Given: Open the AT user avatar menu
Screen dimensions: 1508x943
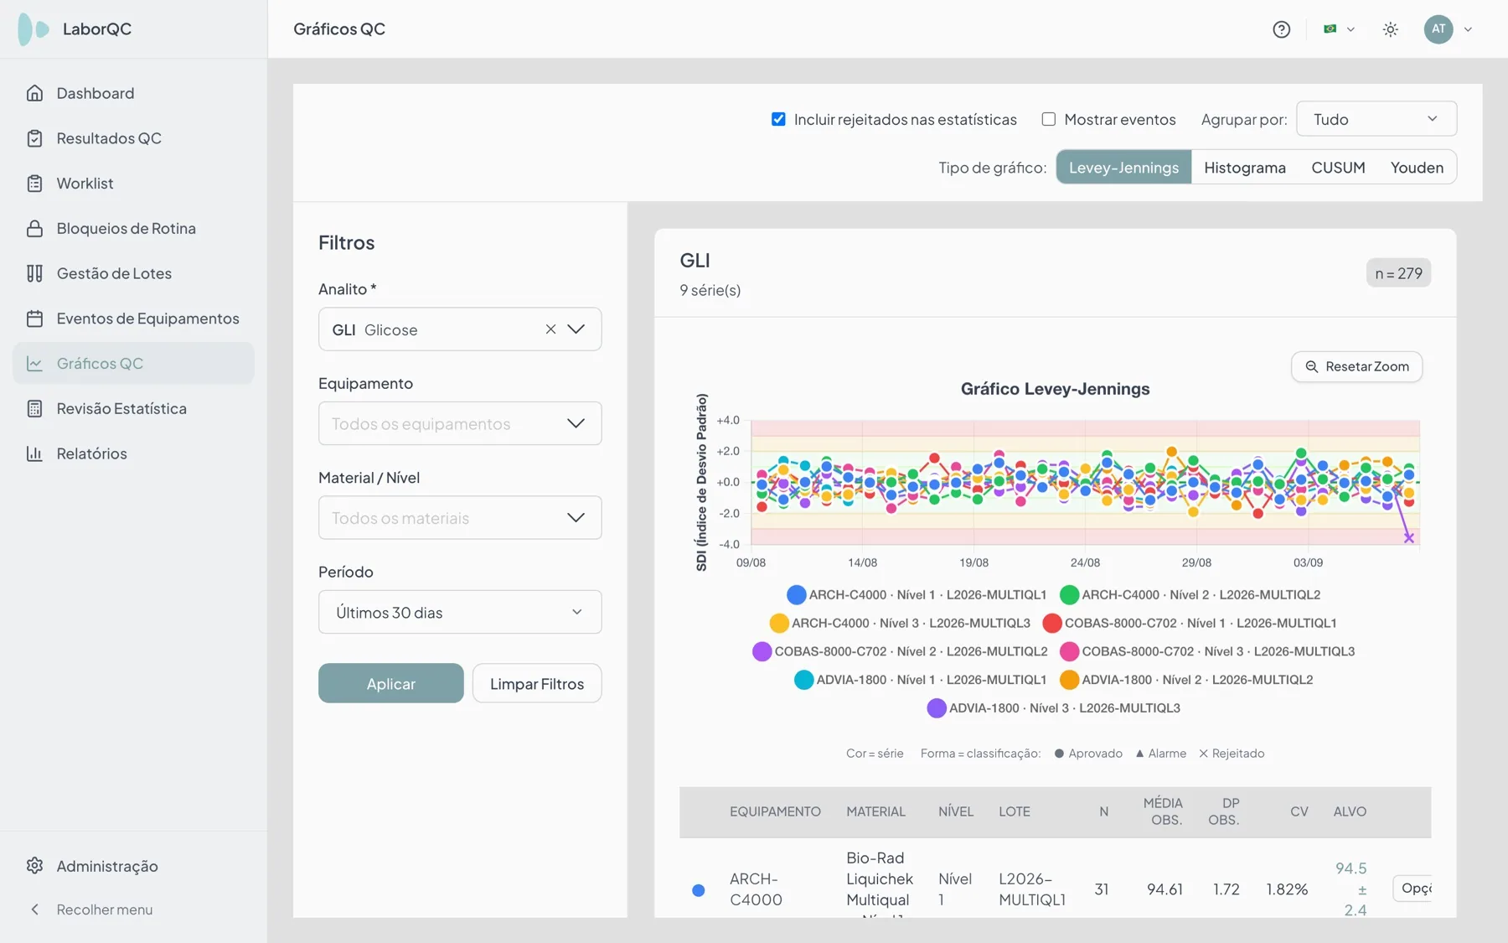Looking at the screenshot, I should tap(1448, 29).
